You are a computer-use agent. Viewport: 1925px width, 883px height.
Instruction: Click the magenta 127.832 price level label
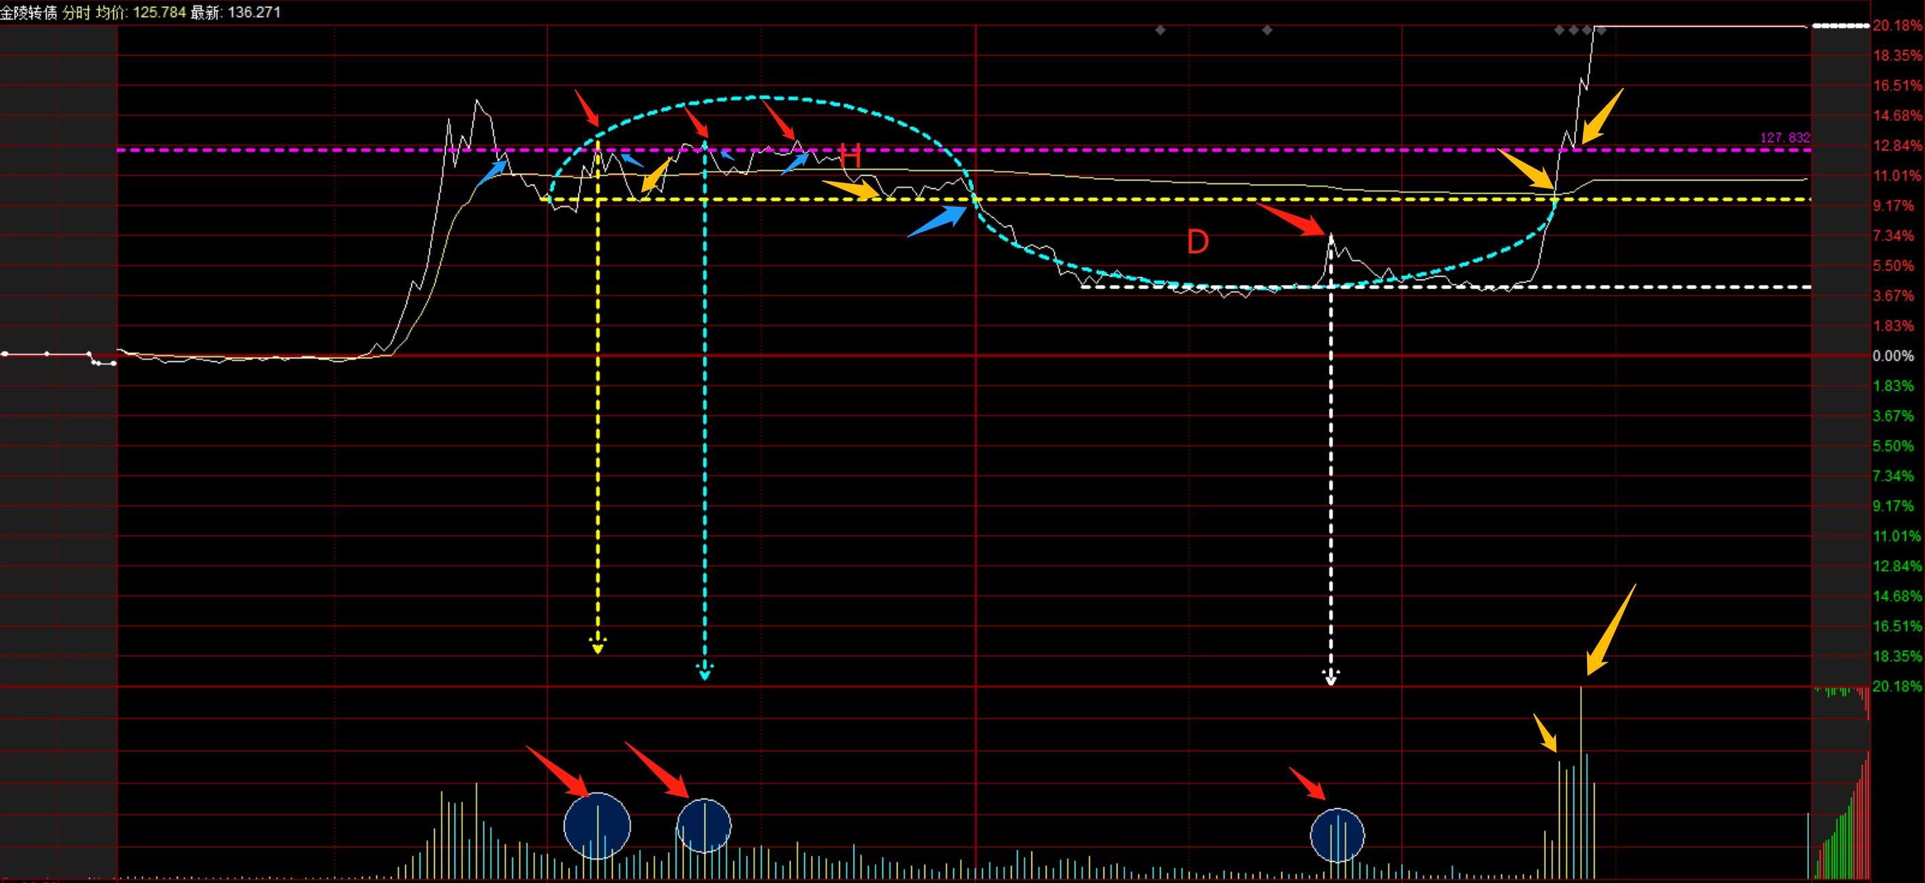coord(1786,138)
